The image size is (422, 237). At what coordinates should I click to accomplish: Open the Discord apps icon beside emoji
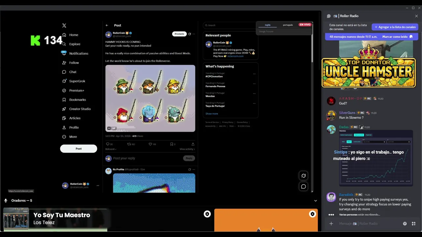pyautogui.click(x=413, y=224)
